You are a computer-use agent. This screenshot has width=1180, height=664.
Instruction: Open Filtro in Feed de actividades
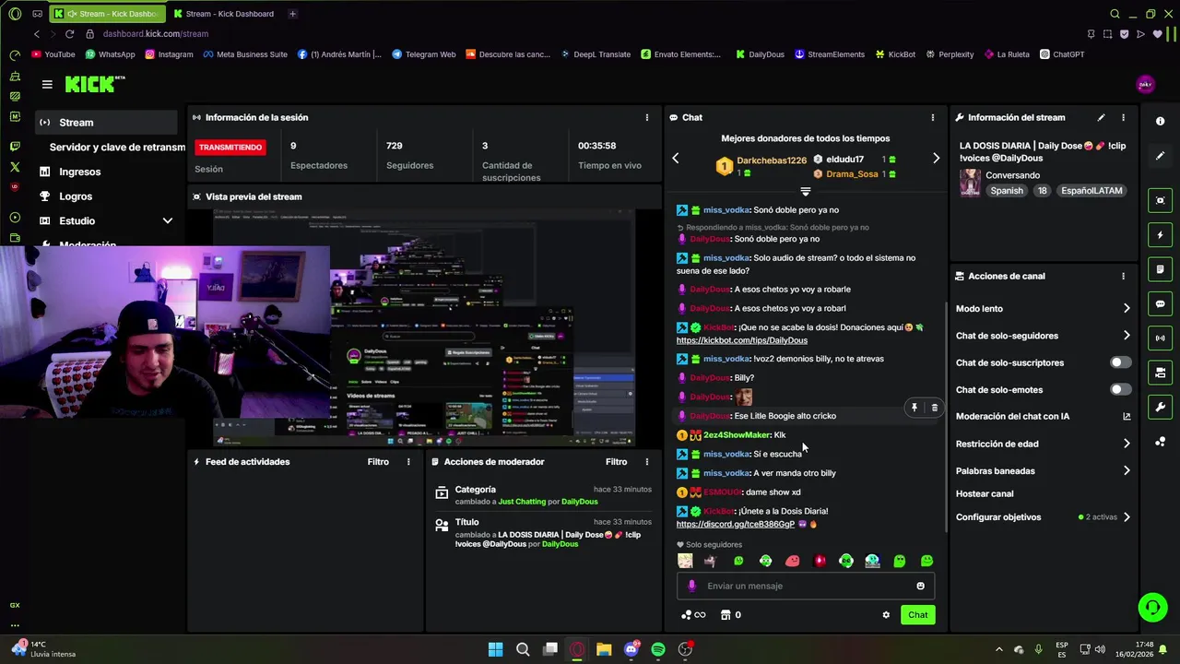tap(378, 461)
